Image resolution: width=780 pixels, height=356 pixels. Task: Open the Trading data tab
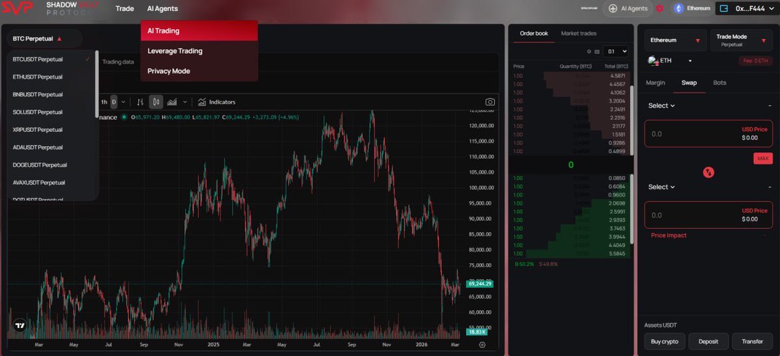pyautogui.click(x=118, y=62)
